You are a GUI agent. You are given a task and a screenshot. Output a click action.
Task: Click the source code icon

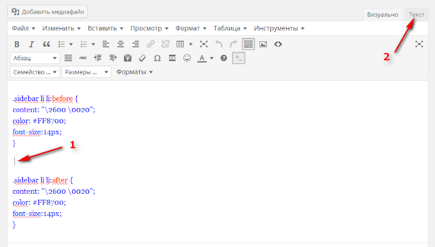[278, 44]
